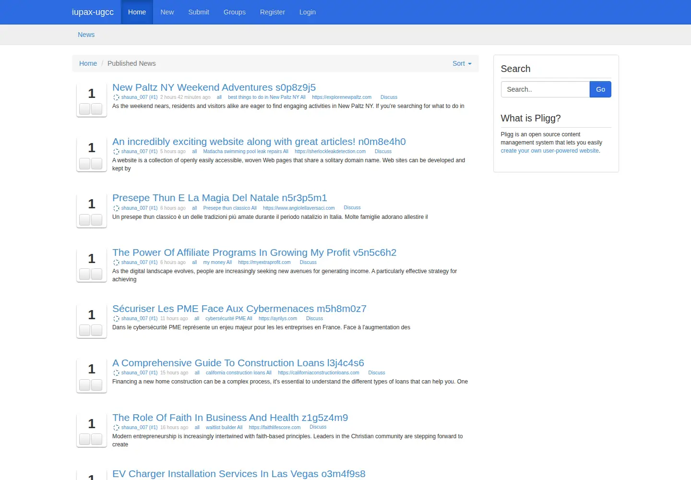Click left vote button beside Sécuriser Les PME story
This screenshot has height=480, width=691.
(85, 330)
